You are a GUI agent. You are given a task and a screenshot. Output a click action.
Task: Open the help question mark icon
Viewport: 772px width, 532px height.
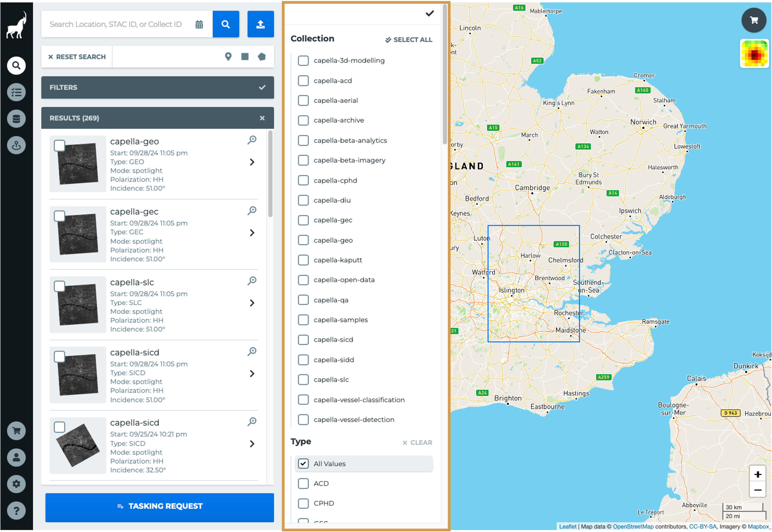point(16,511)
